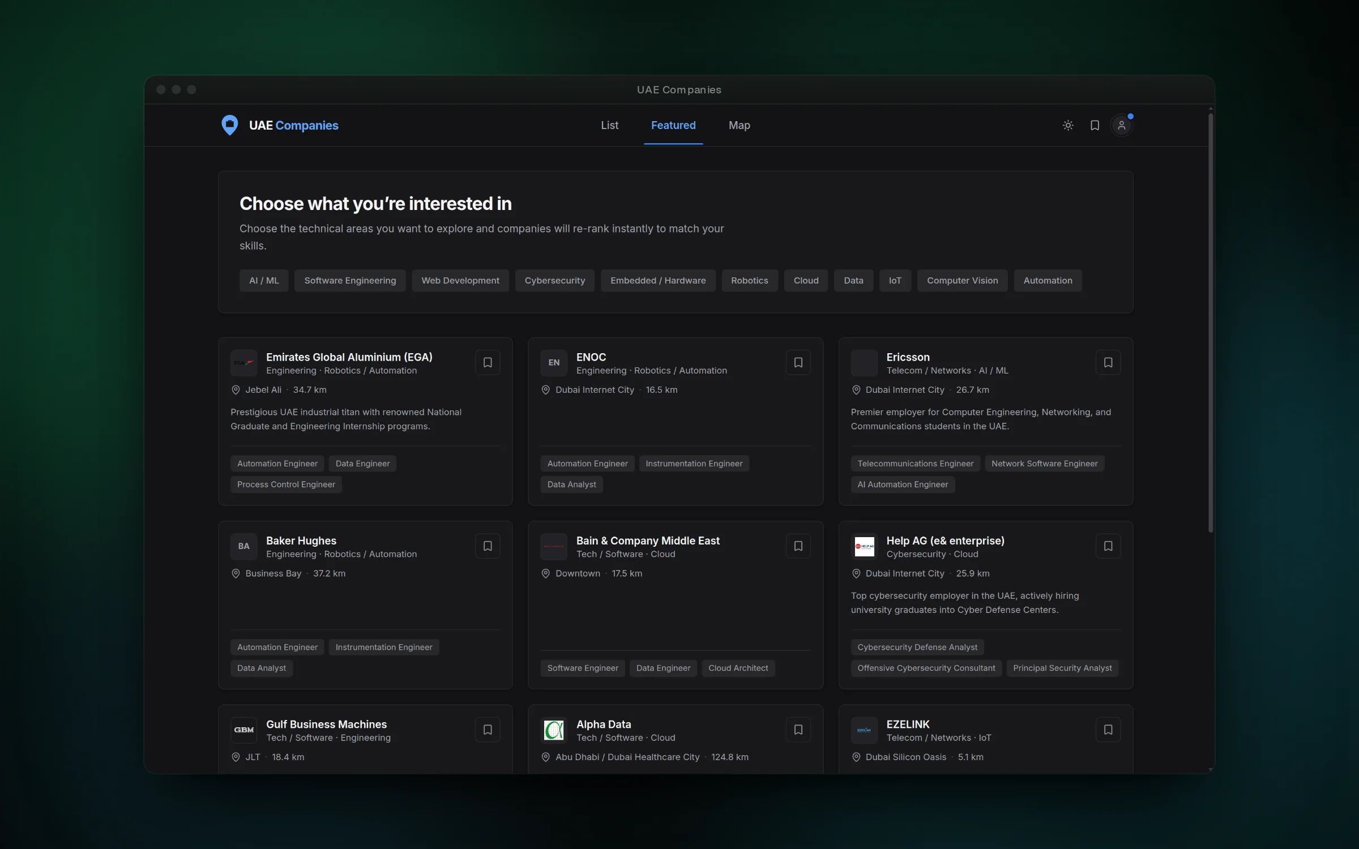The height and width of the screenshot is (849, 1359).
Task: Toggle the Robotics interest chip
Action: (750, 281)
